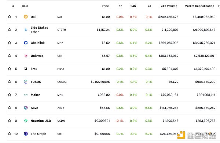Screen dimensions: 220x143
Task: Click the Neutrino USD logo icon
Action: [26, 121]
